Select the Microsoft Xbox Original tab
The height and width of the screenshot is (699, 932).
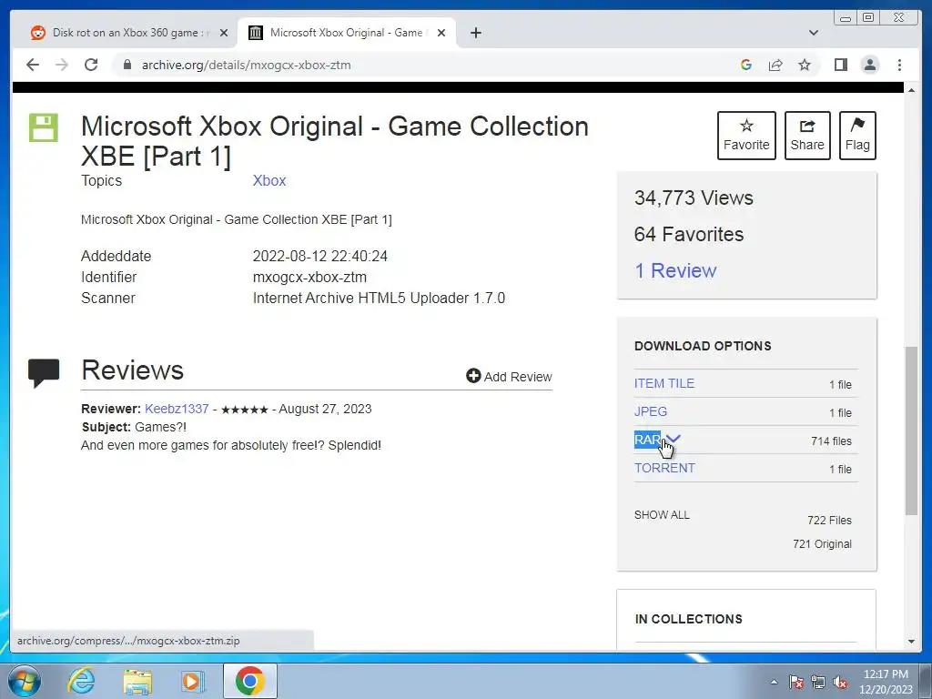pos(347,33)
